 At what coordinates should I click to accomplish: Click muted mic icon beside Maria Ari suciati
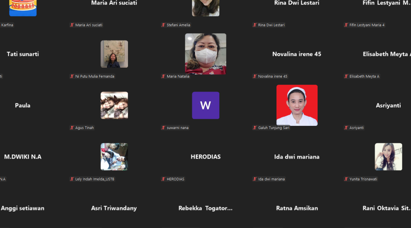(x=72, y=25)
